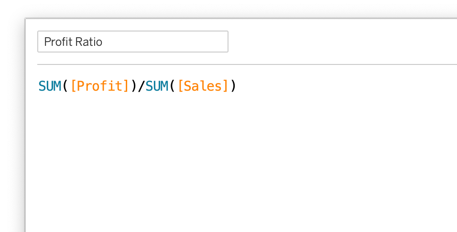Click the Profit Ratio name field
The height and width of the screenshot is (232, 457).
[132, 42]
